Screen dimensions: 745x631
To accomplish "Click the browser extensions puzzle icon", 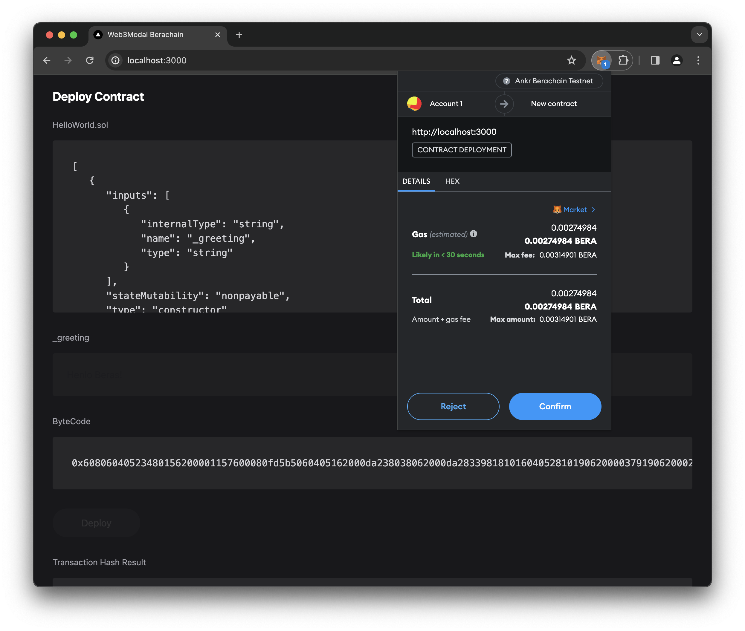I will click(624, 60).
